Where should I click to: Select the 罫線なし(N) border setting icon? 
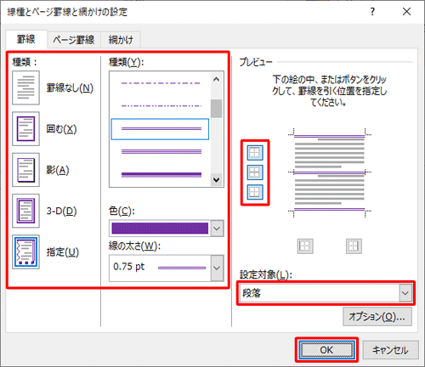pyautogui.click(x=25, y=88)
